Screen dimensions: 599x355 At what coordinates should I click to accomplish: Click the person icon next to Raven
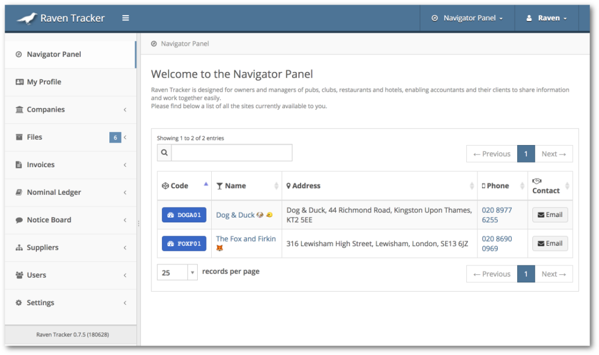529,18
